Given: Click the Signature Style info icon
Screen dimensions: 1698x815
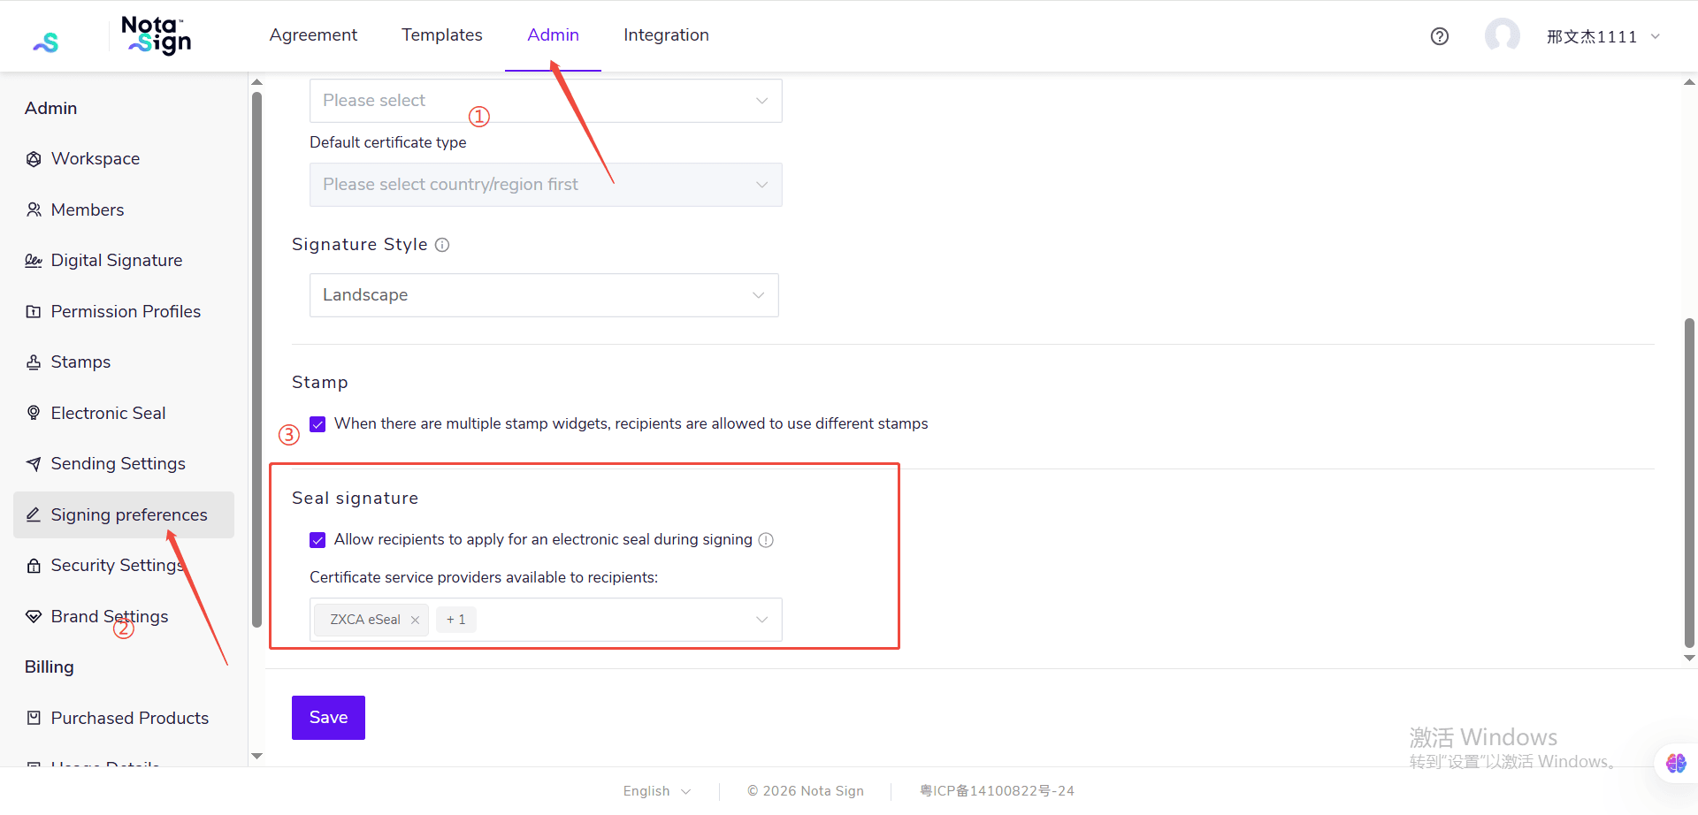Looking at the screenshot, I should tap(442, 245).
